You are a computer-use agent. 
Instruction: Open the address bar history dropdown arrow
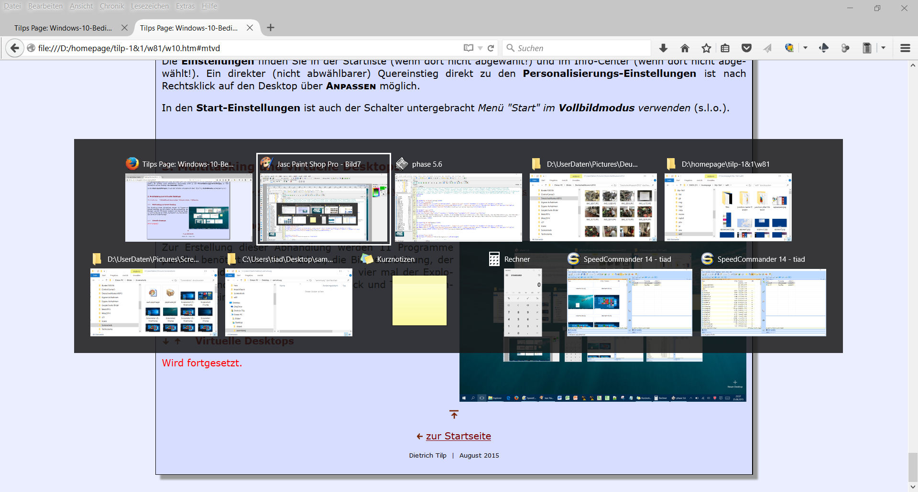pyautogui.click(x=480, y=48)
